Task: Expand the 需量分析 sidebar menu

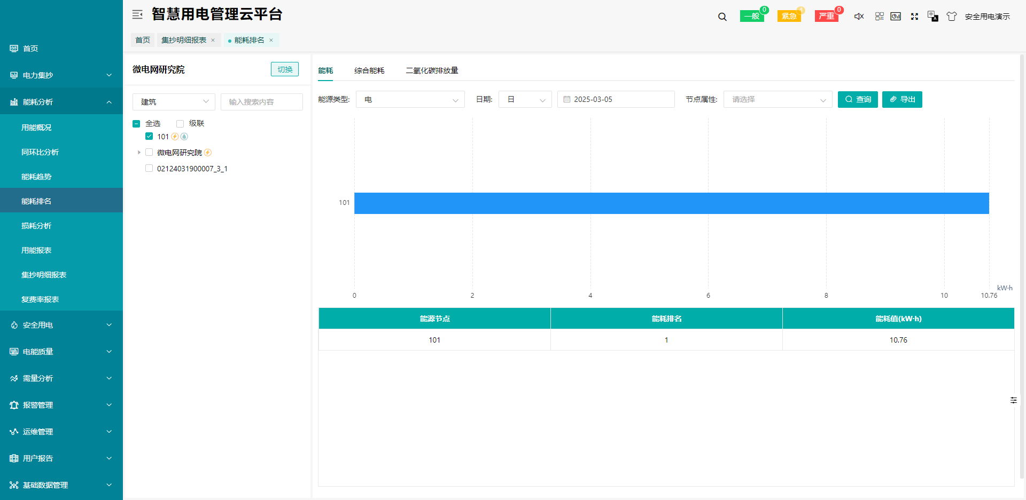Action: pos(61,378)
